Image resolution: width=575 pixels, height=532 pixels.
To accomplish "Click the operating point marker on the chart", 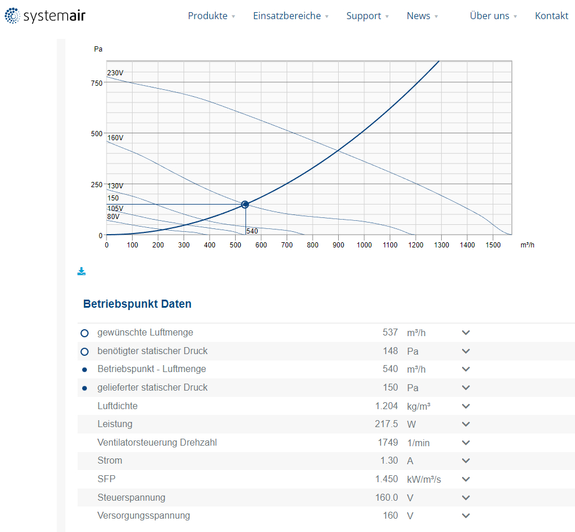I will click(245, 205).
